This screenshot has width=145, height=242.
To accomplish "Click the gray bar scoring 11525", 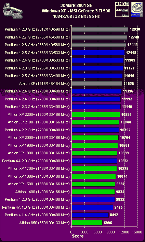I will coord(97,84).
